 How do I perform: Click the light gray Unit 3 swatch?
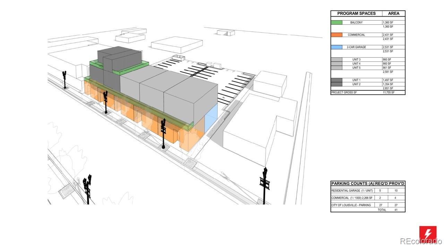click(336, 60)
